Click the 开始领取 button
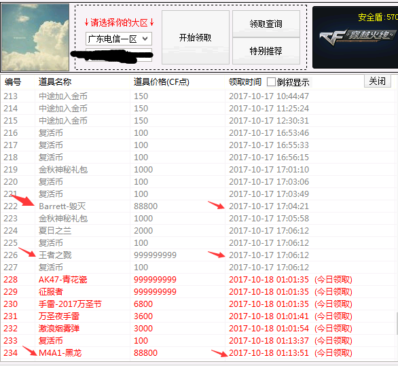Screen dimensions: 398x366 [195, 37]
